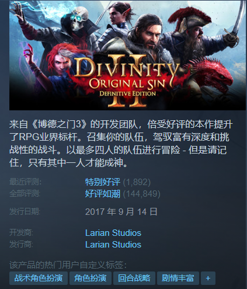Open recent reviews rating 特别好评
This screenshot has width=247, height=289.
pos(103,182)
